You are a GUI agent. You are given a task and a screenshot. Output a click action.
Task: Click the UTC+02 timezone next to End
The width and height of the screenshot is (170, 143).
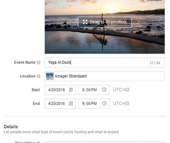(121, 104)
